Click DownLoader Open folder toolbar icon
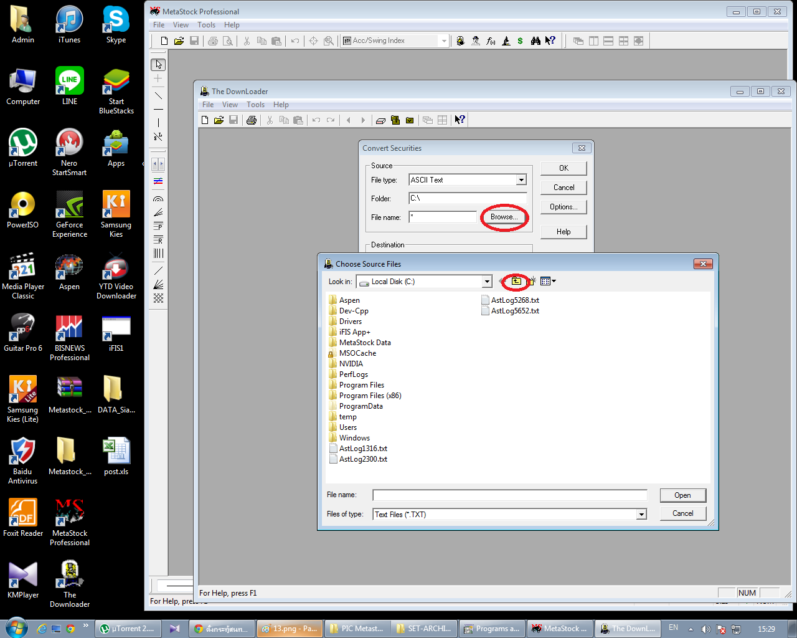 coord(219,120)
